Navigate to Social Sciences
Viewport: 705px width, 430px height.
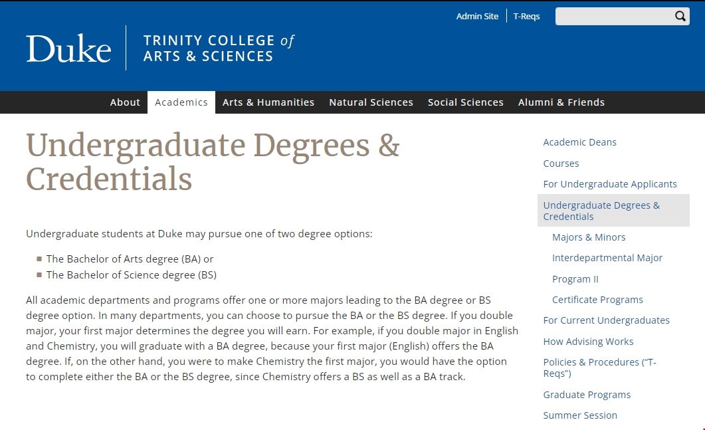pos(465,102)
